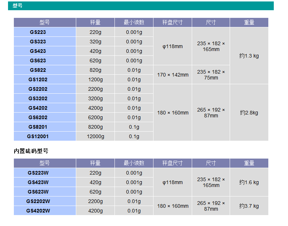Click the 约1.3 kg weight cell
The image size is (288, 226).
coord(249,56)
